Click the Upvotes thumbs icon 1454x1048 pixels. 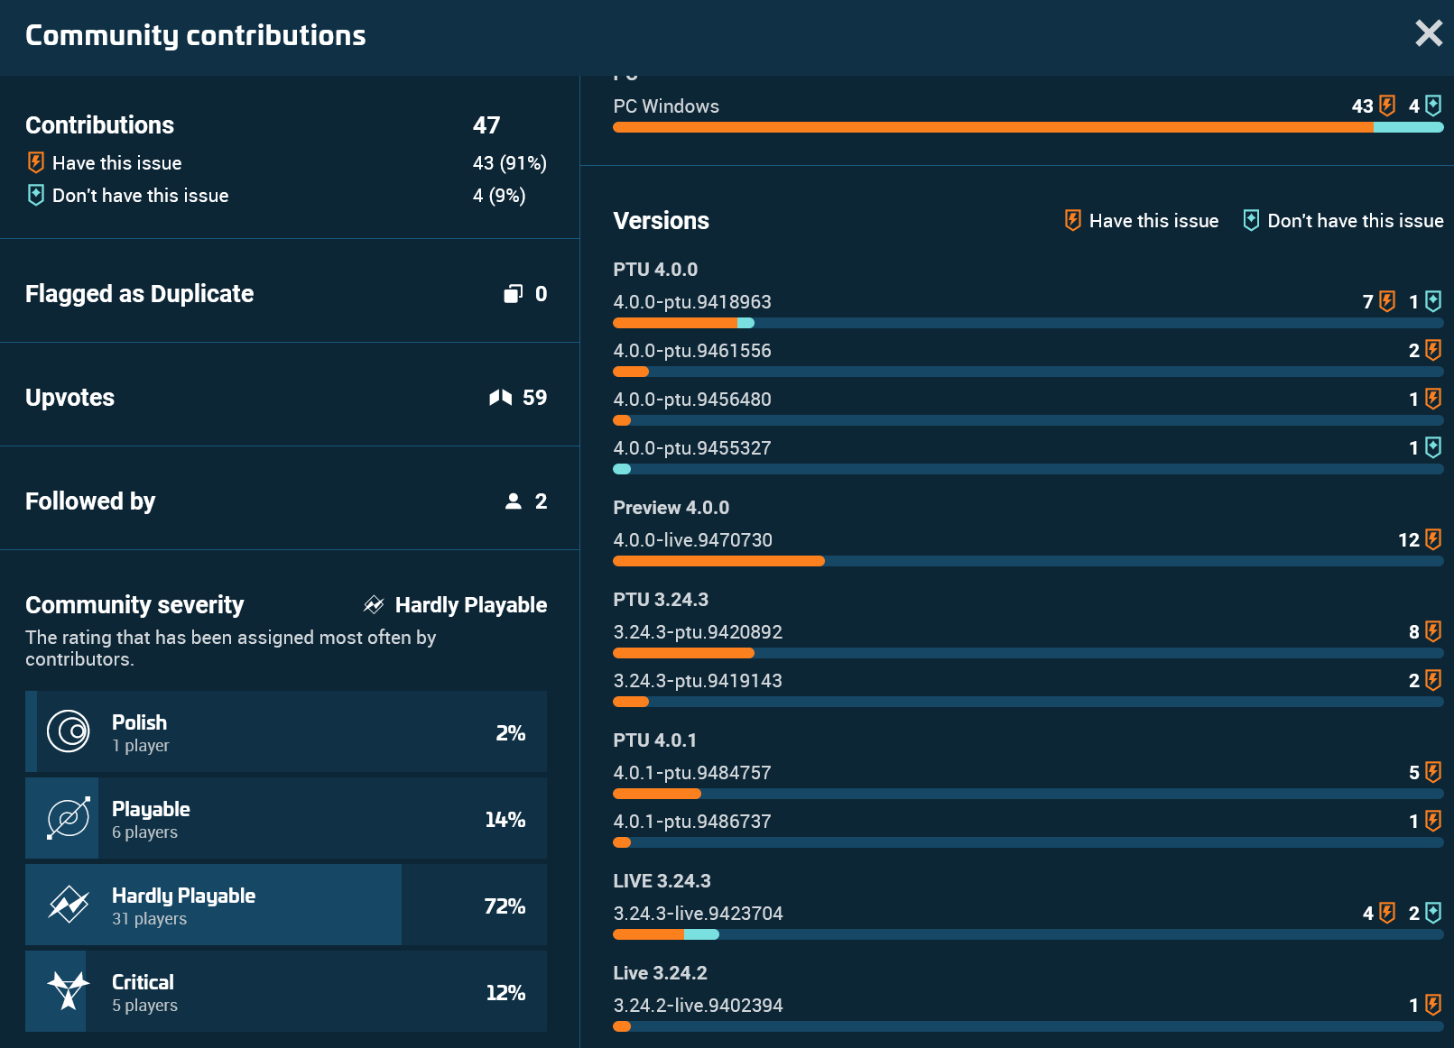500,398
